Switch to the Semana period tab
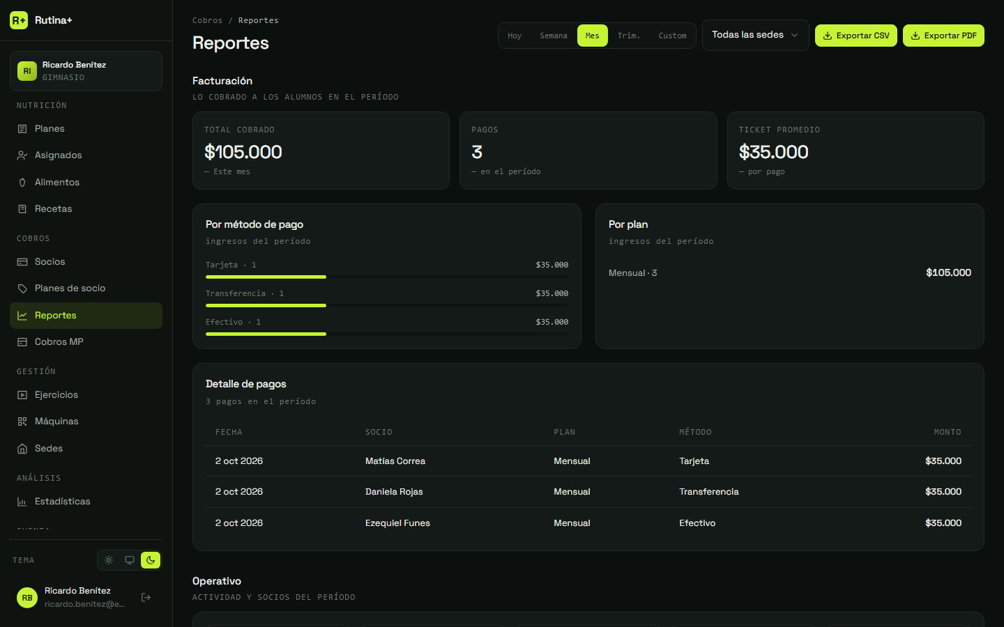This screenshot has height=627, width=1004. 554,36
